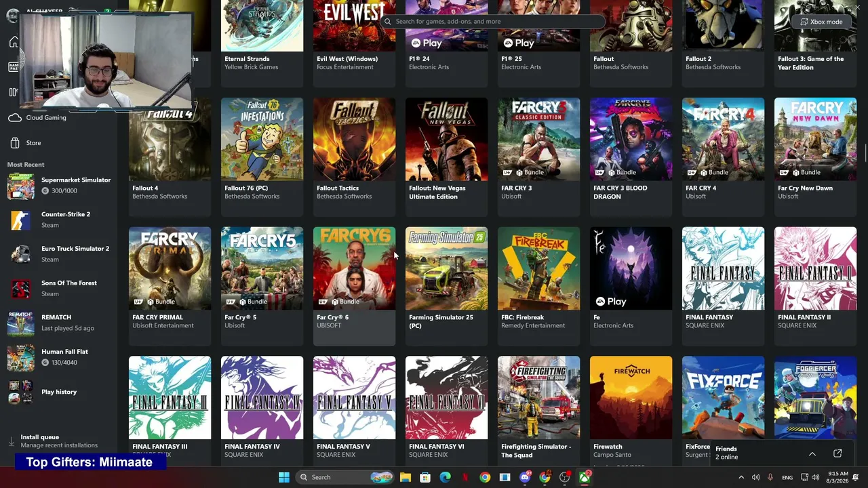The width and height of the screenshot is (868, 488).
Task: Open the Install queue download icon
Action: point(12,441)
